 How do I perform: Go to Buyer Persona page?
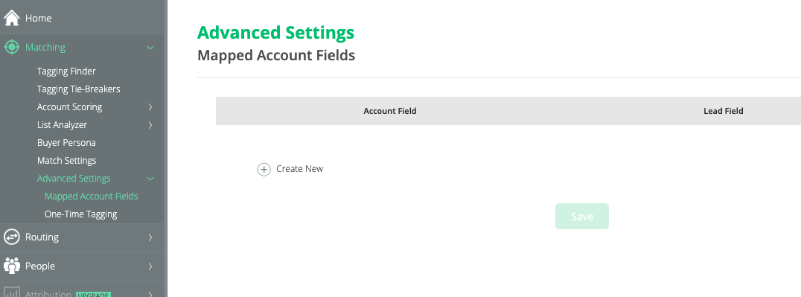[x=66, y=143]
